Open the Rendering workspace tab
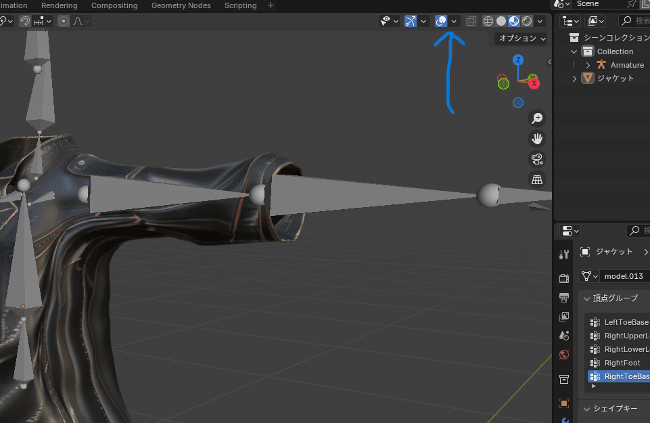Screen dimensions: 650x423 point(60,5)
